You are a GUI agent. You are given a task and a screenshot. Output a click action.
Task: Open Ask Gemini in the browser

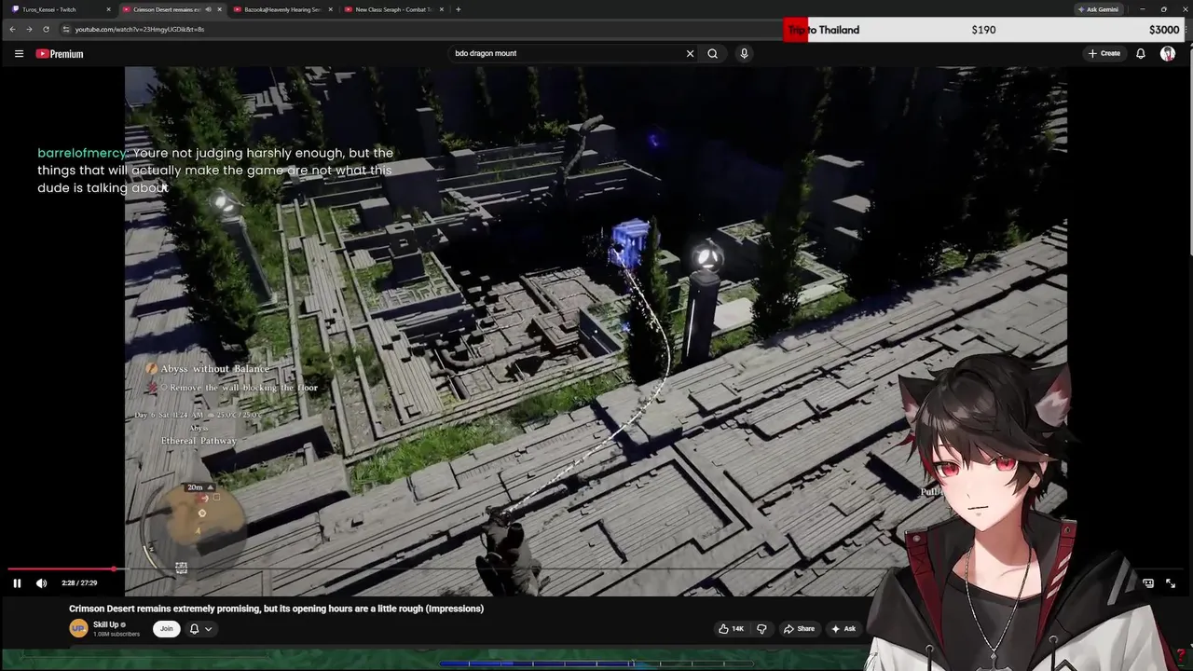pos(1098,9)
